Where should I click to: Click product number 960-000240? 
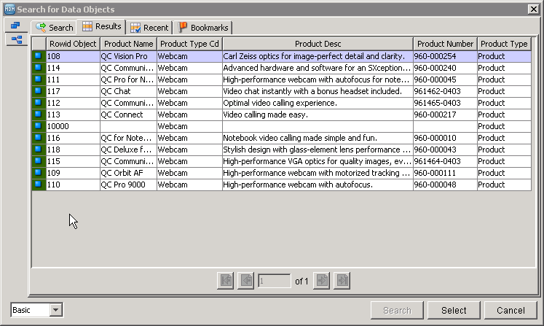click(x=445, y=68)
